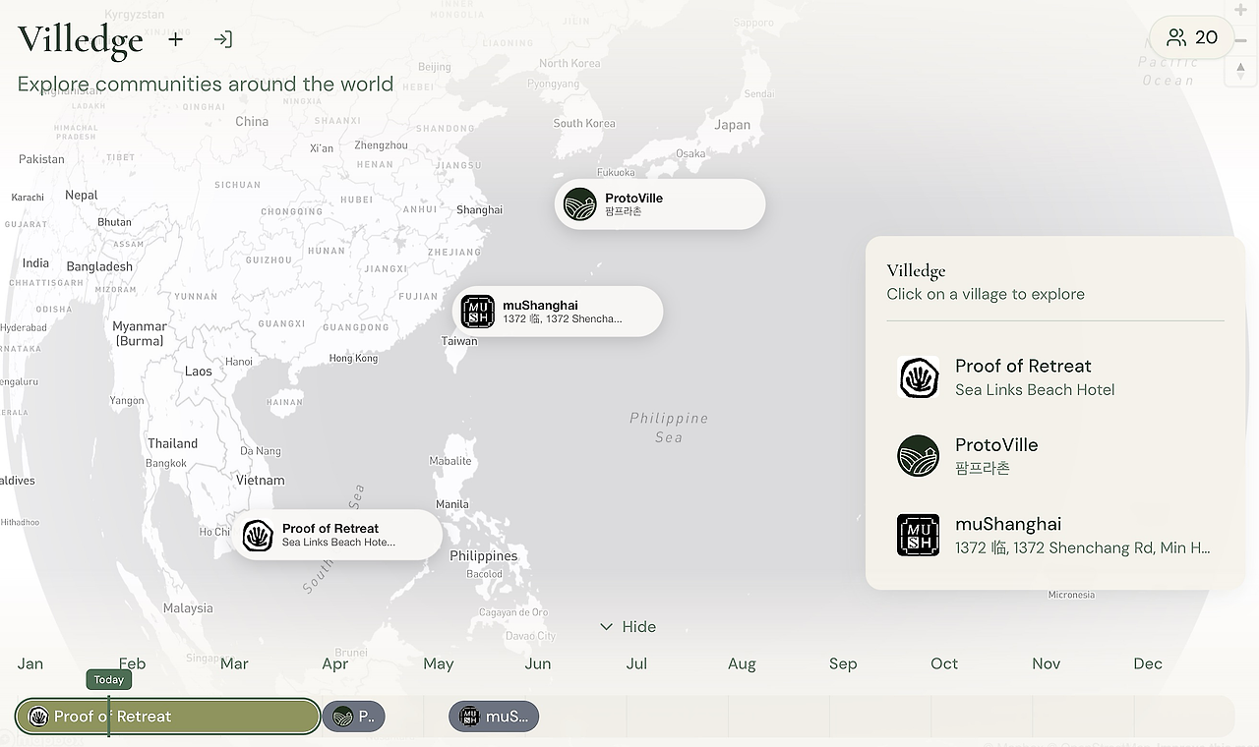Choose muShanghai entry in village list
The image size is (1259, 747).
pos(1082,535)
